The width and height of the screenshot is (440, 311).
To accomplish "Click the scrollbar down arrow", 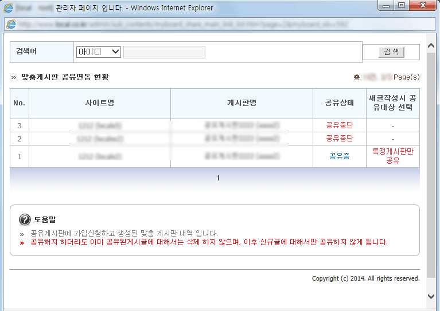I will click(x=431, y=296).
